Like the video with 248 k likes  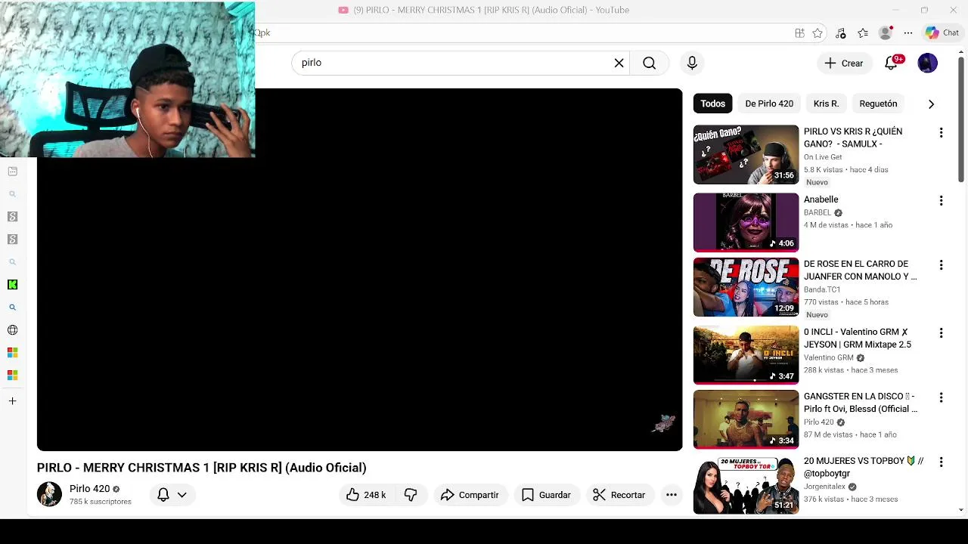click(367, 495)
